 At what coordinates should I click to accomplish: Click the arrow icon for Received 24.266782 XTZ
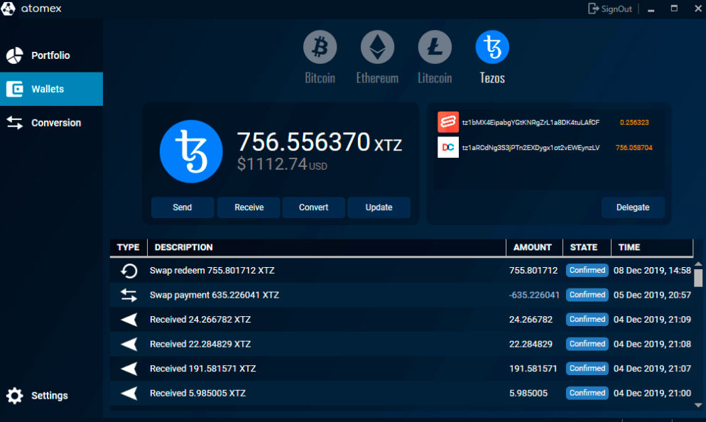(129, 320)
